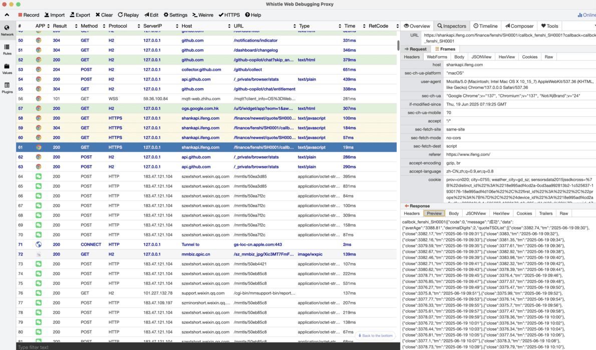Click Export in the toolbar
The image size is (596, 350).
[x=80, y=15]
